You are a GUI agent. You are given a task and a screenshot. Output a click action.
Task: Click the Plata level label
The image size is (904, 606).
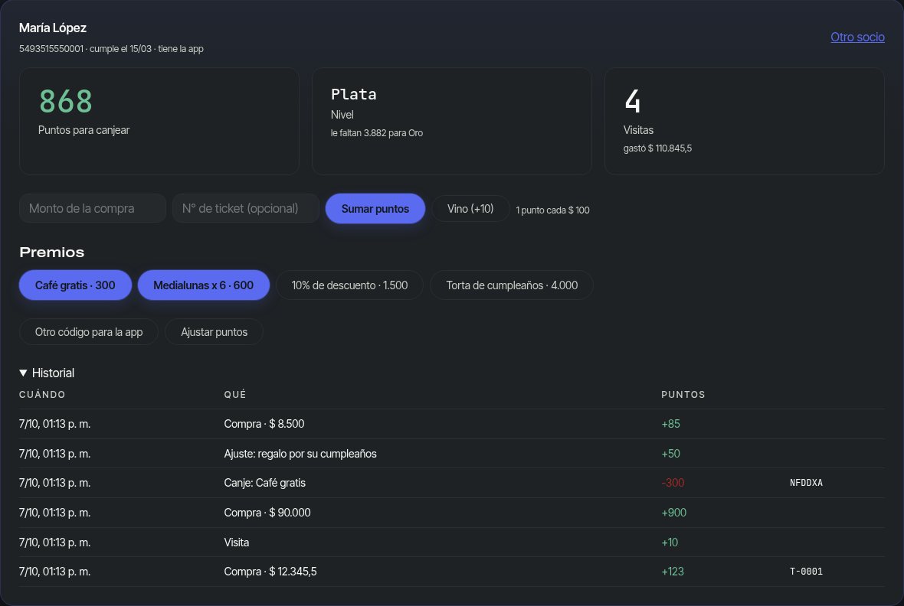353,94
